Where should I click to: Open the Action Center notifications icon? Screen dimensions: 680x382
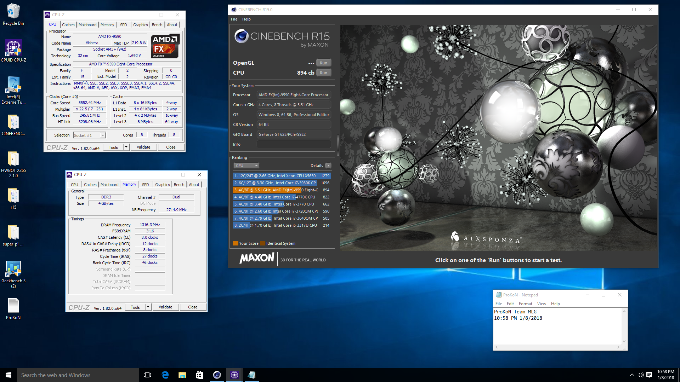(x=649, y=375)
